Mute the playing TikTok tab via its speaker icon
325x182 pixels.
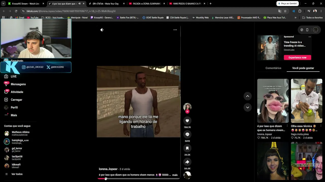coord(79,4)
